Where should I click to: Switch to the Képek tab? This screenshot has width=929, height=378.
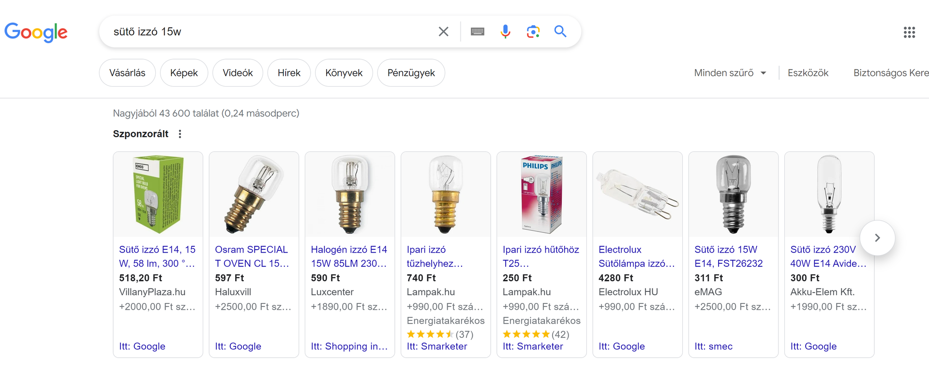click(184, 73)
